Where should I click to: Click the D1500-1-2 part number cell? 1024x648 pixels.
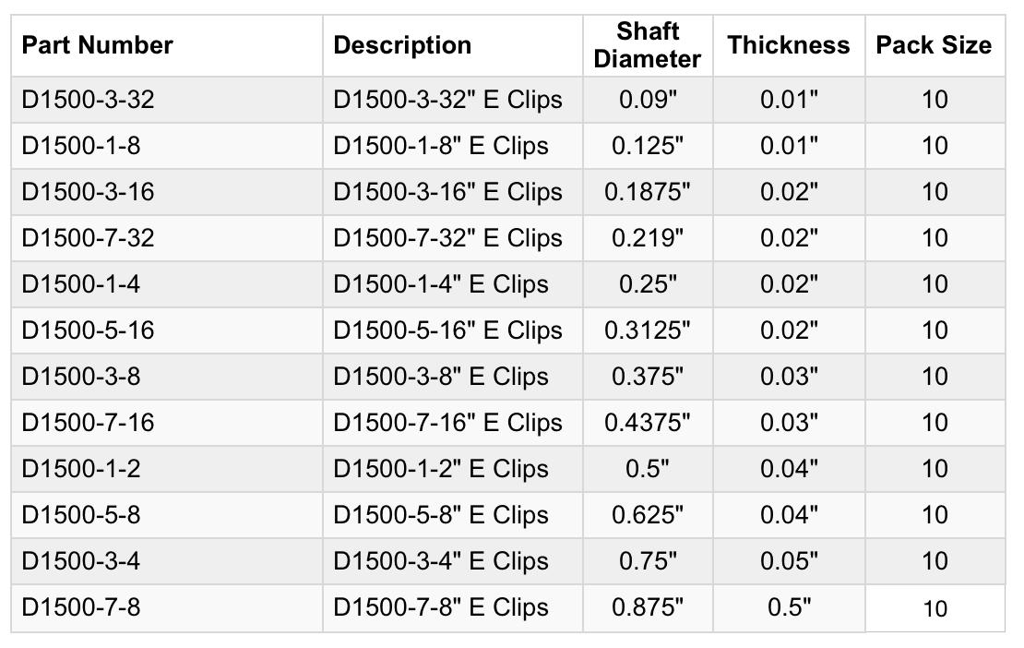(81, 469)
